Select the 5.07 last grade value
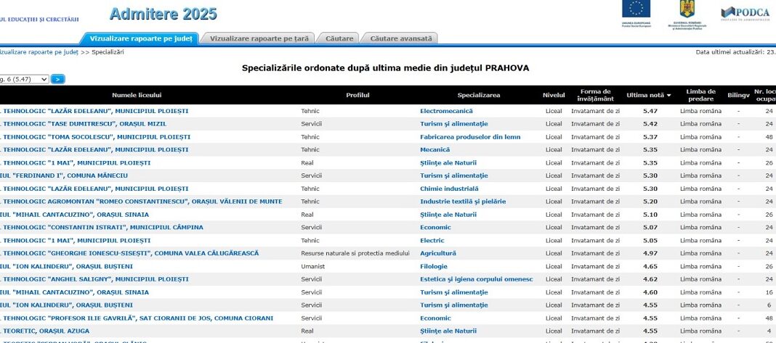Image resolution: width=776 pixels, height=343 pixels. (x=650, y=228)
